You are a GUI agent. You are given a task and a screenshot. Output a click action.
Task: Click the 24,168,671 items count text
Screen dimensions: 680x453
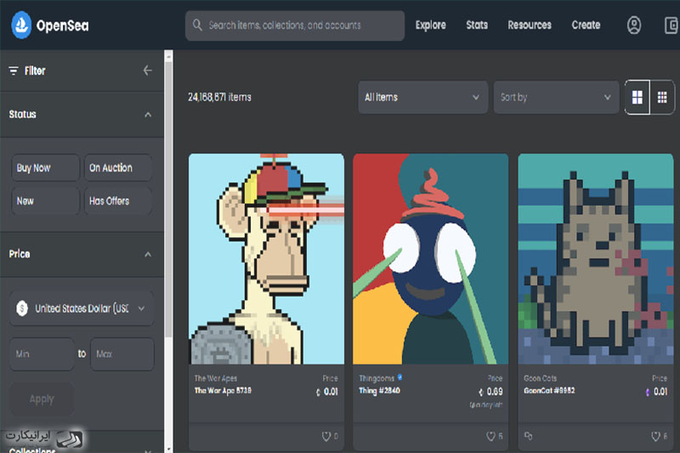coord(219,97)
